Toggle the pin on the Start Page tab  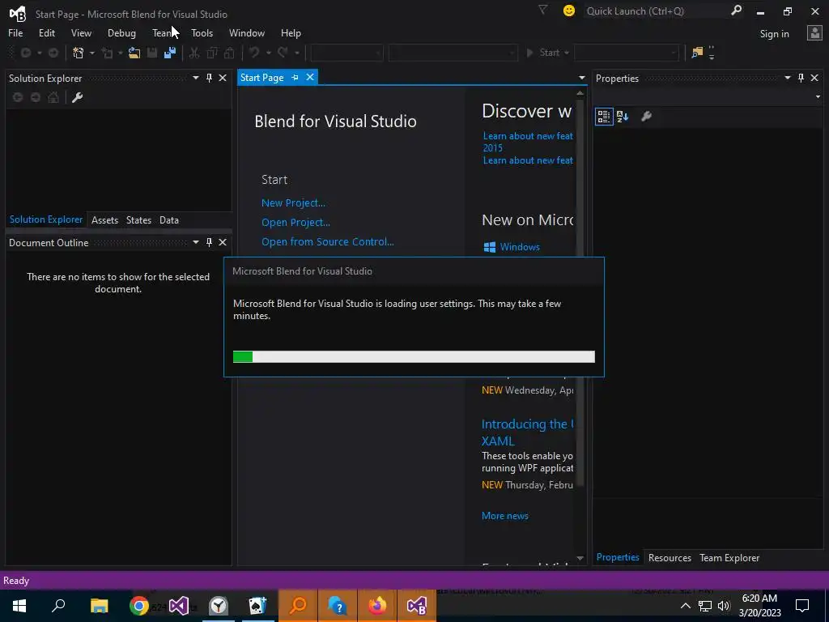coord(295,78)
